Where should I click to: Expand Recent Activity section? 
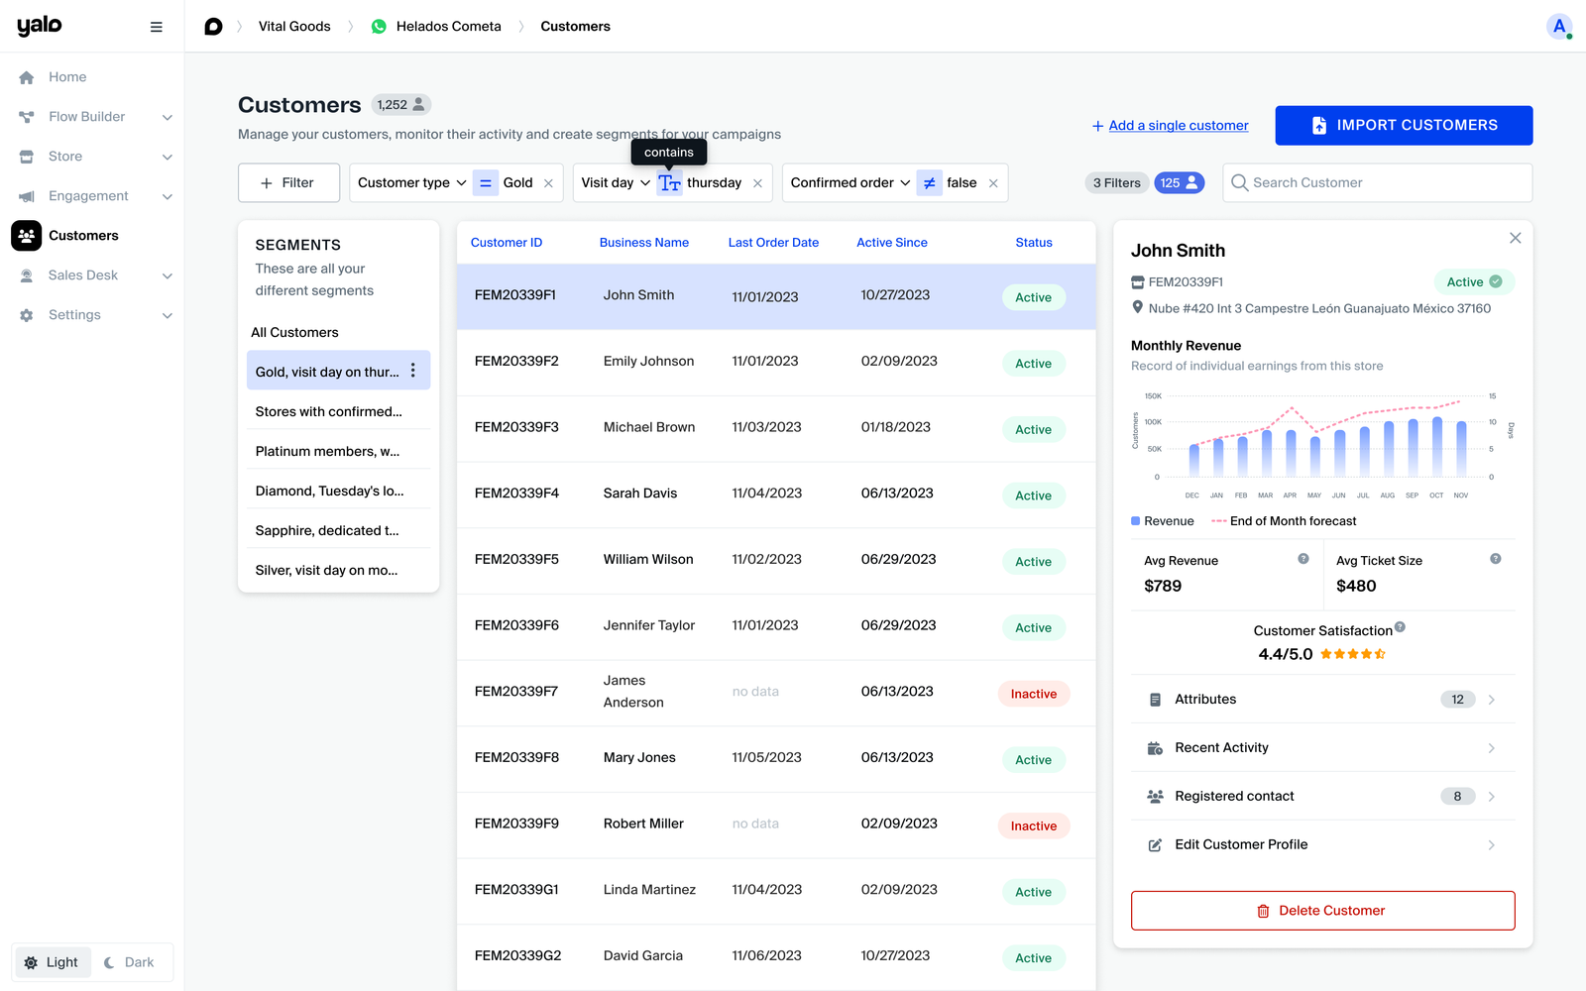[1322, 748]
